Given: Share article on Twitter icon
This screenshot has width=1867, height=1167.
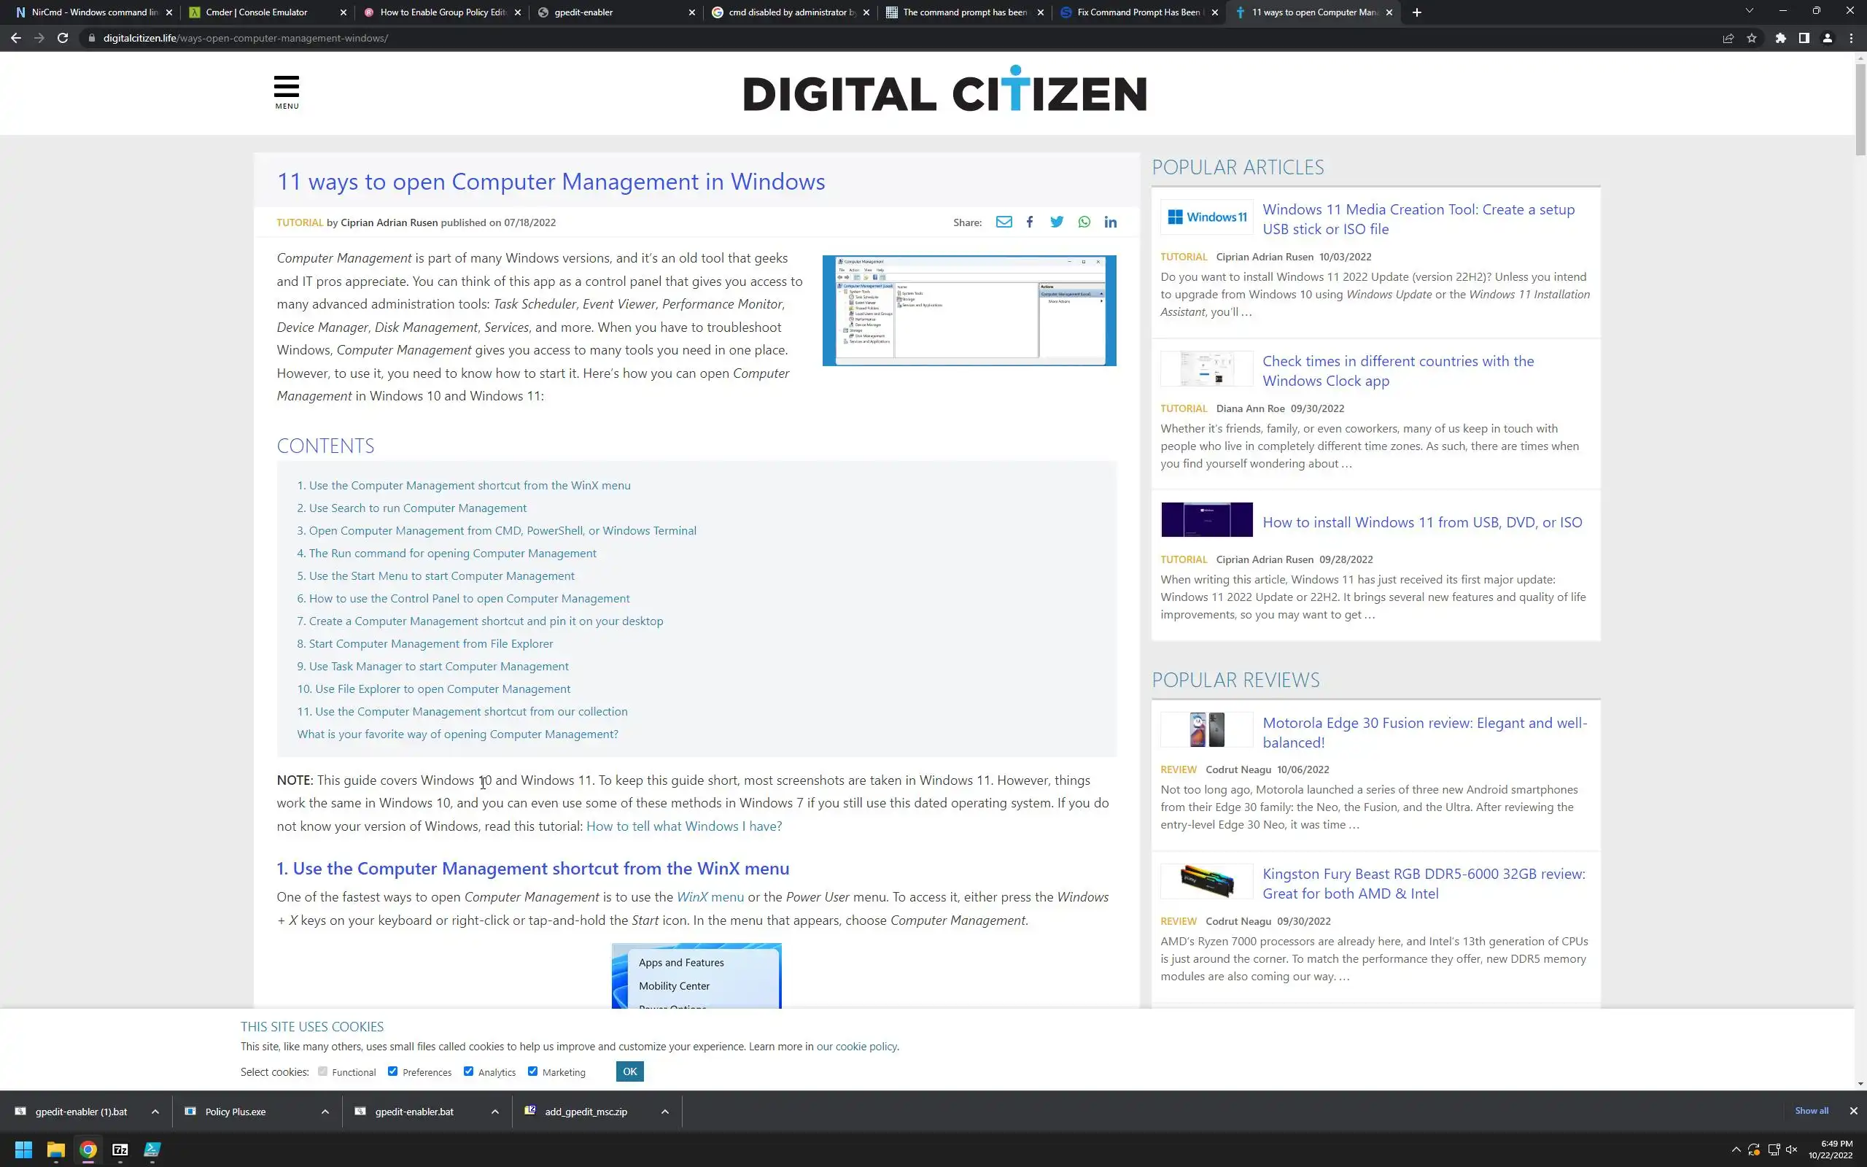Looking at the screenshot, I should pos(1056,222).
